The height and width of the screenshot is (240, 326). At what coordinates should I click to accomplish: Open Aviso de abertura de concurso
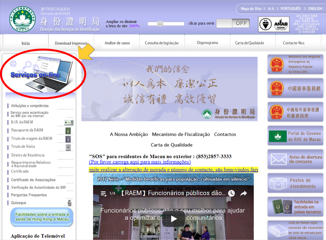[x=295, y=159]
